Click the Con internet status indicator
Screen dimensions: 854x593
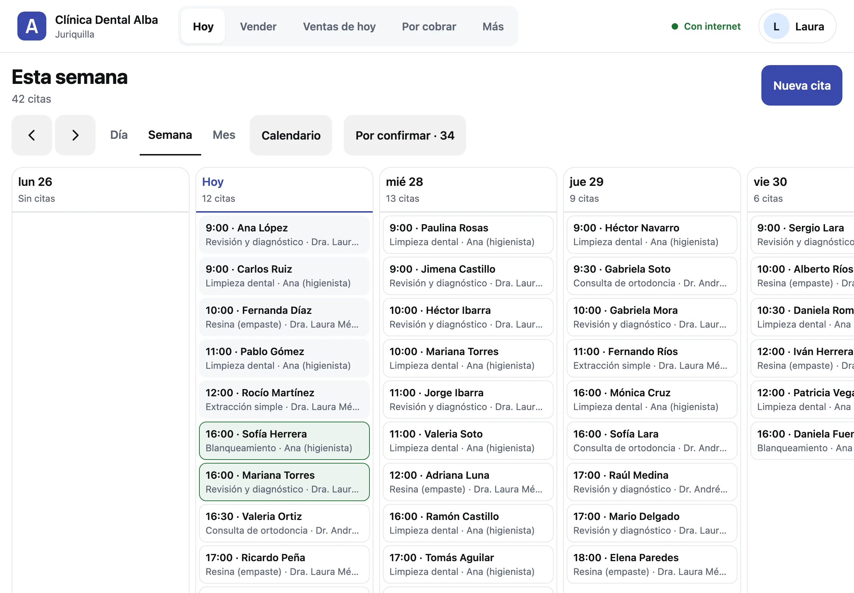pos(706,26)
